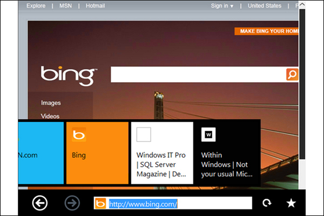Screen dimensions: 324x216
Task: Switch to the Within Windows tab tile
Action: point(227,153)
